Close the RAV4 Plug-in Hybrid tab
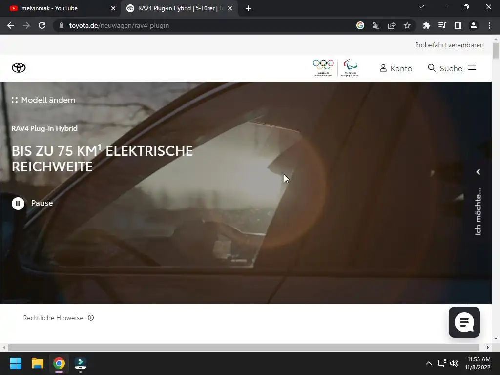The width and height of the screenshot is (500, 375). 230,9
